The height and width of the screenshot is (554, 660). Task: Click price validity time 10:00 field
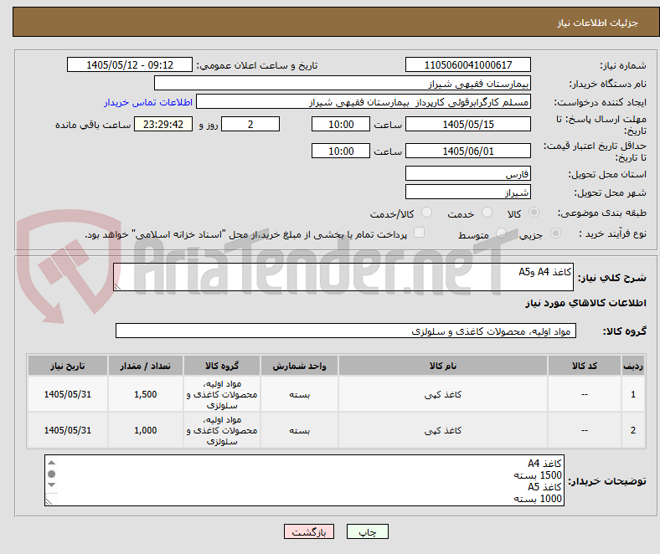341,151
